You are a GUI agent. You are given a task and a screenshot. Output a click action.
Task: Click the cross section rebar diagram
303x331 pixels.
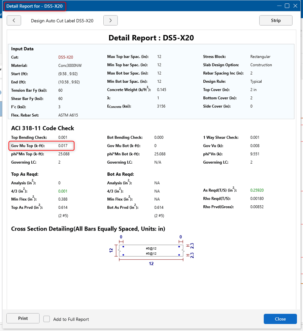pyautogui.click(x=151, y=251)
